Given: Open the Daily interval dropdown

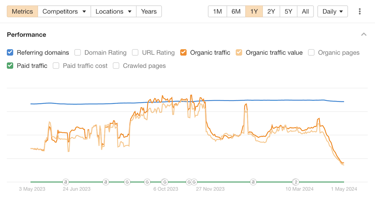Looking at the screenshot, I should pyautogui.click(x=333, y=12).
